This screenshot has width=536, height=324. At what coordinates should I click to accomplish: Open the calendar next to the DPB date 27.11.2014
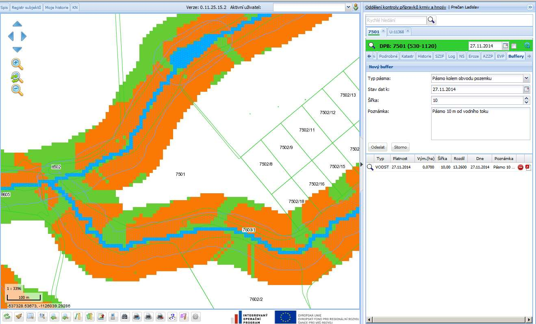[x=505, y=46]
